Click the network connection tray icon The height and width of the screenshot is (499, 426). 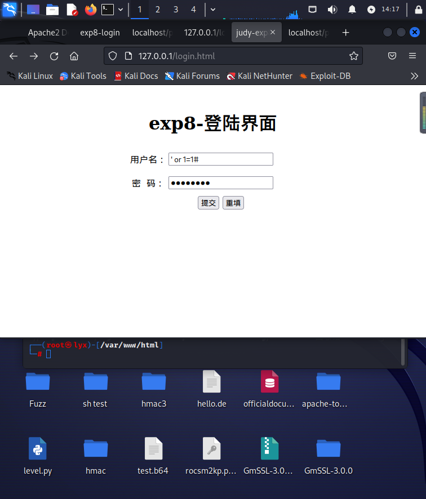[x=312, y=10]
